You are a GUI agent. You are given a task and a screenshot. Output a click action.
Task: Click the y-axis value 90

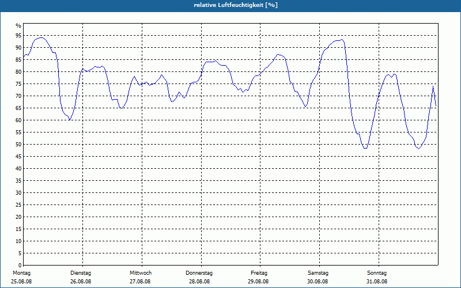click(x=18, y=47)
